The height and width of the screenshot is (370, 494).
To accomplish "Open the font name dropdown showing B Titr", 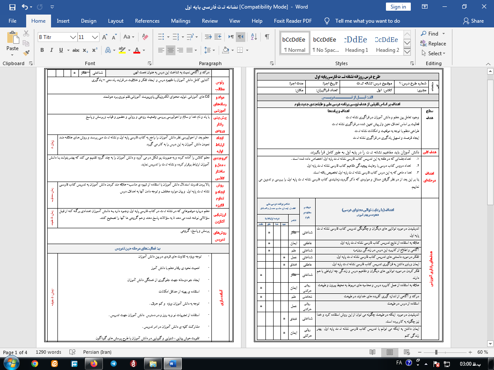I will point(72,37).
